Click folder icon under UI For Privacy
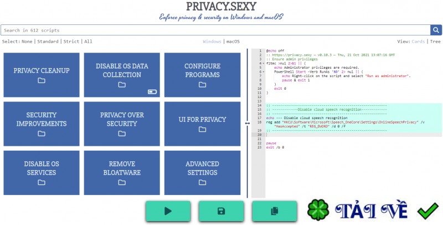The height and width of the screenshot is (225, 443). (x=202, y=130)
